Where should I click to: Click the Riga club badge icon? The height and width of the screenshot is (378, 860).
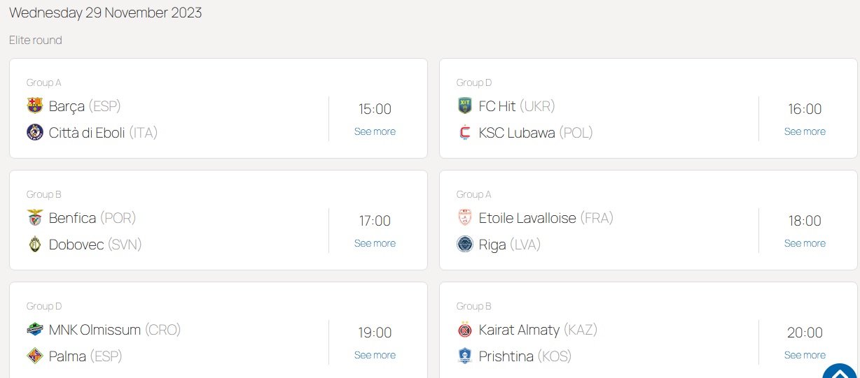click(x=465, y=244)
